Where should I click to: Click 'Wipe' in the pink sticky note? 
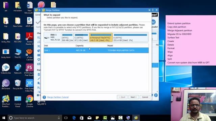(170, 52)
